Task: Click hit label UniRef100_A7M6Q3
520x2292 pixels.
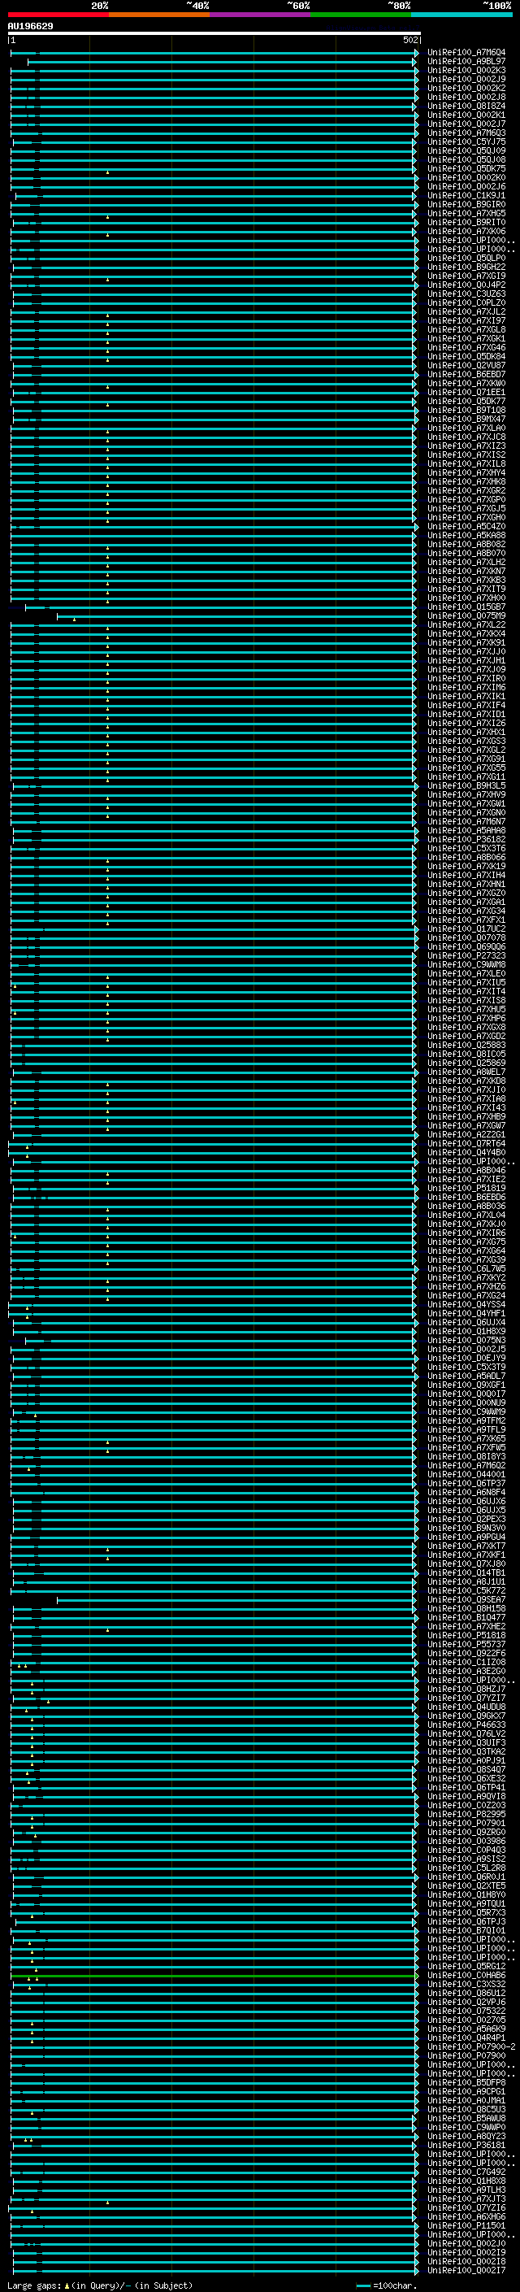Action: 466,133
